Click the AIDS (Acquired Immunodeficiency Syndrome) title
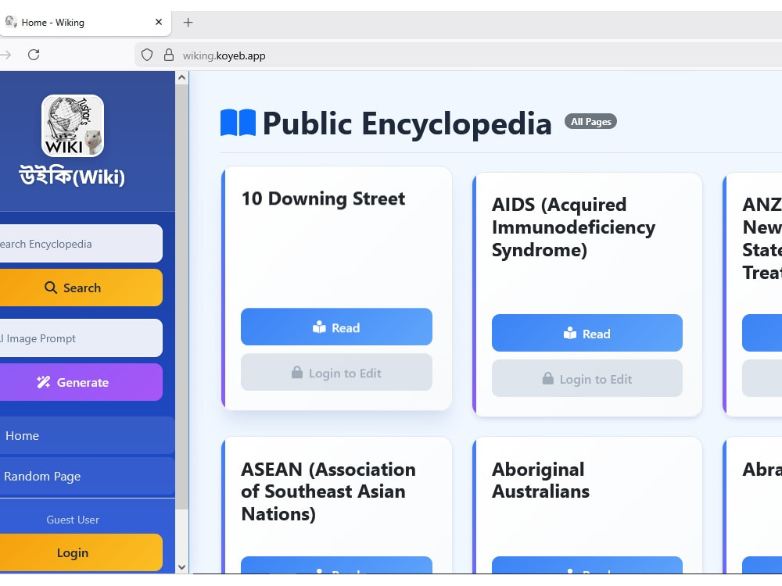The width and height of the screenshot is (782, 586). pos(573,227)
